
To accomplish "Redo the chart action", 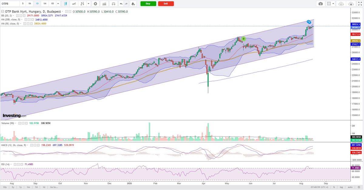I will click(x=126, y=4).
